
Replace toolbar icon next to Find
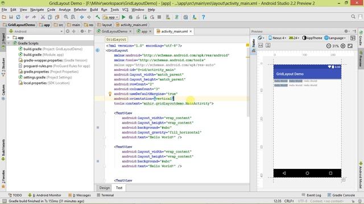[x=73, y=17]
